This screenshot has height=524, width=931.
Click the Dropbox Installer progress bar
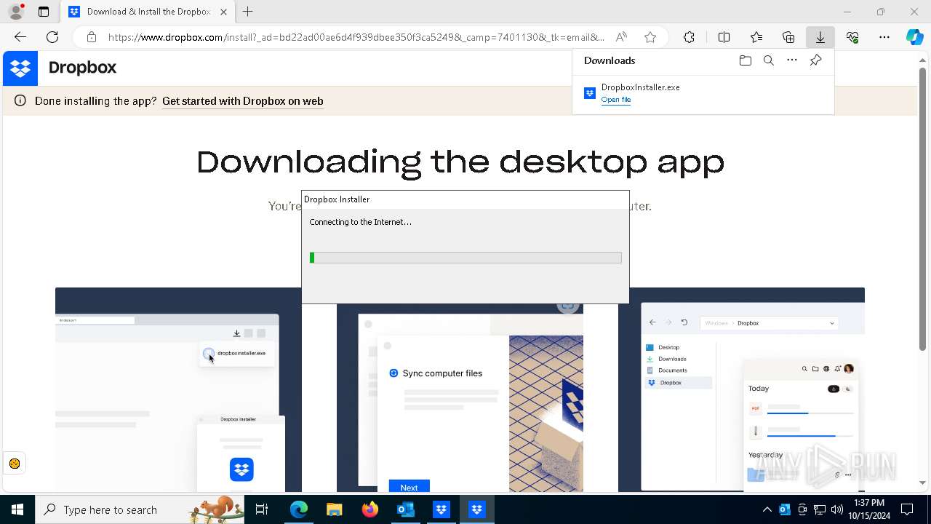pos(465,258)
